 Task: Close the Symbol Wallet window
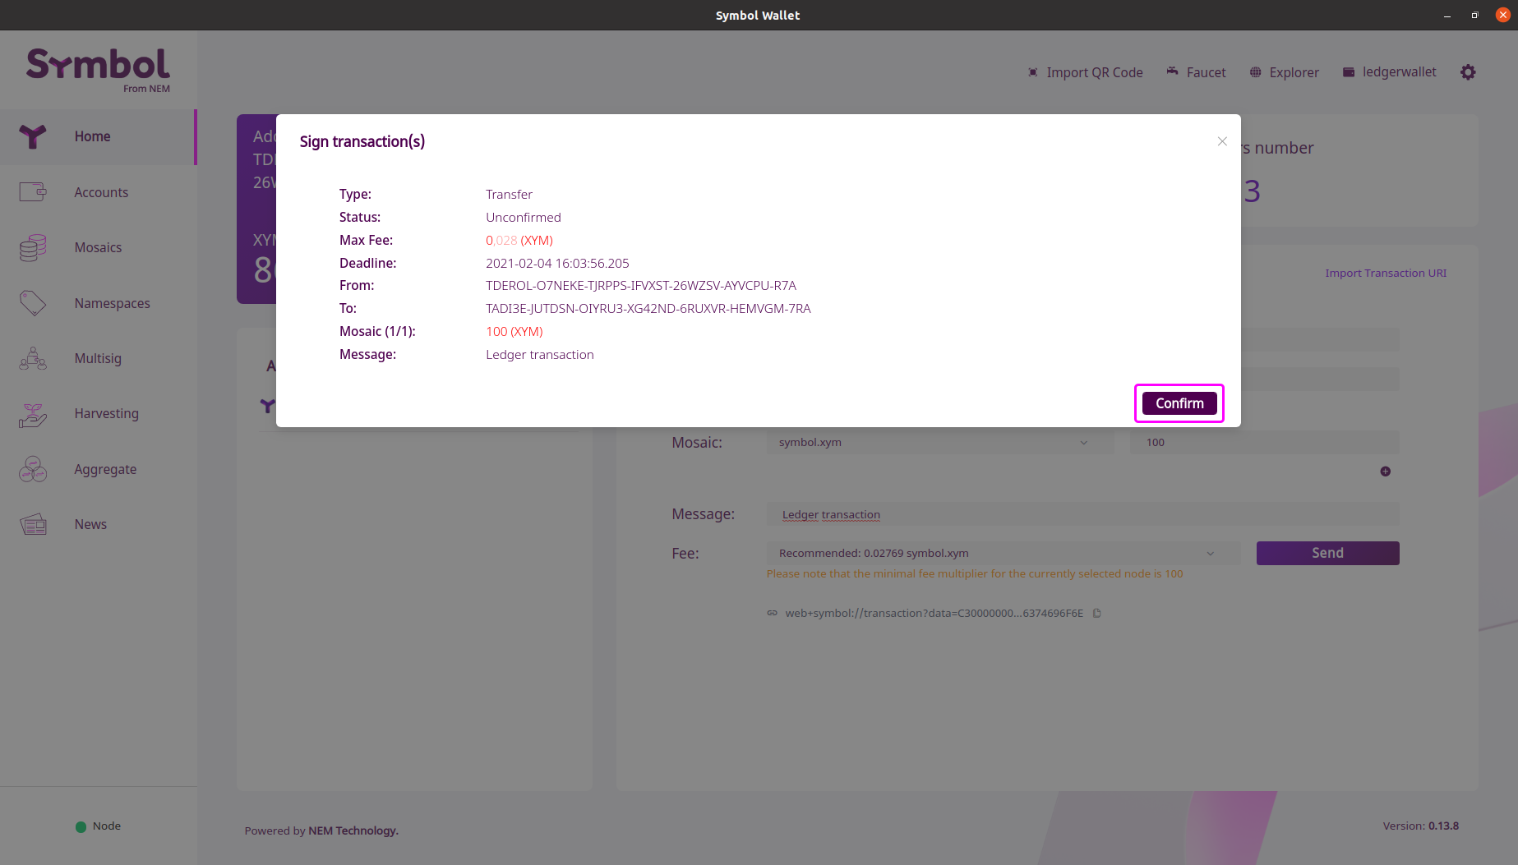click(1502, 15)
